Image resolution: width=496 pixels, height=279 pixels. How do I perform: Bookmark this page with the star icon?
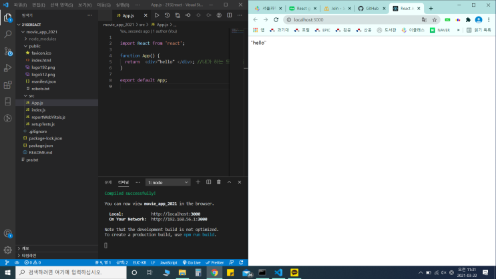click(435, 19)
